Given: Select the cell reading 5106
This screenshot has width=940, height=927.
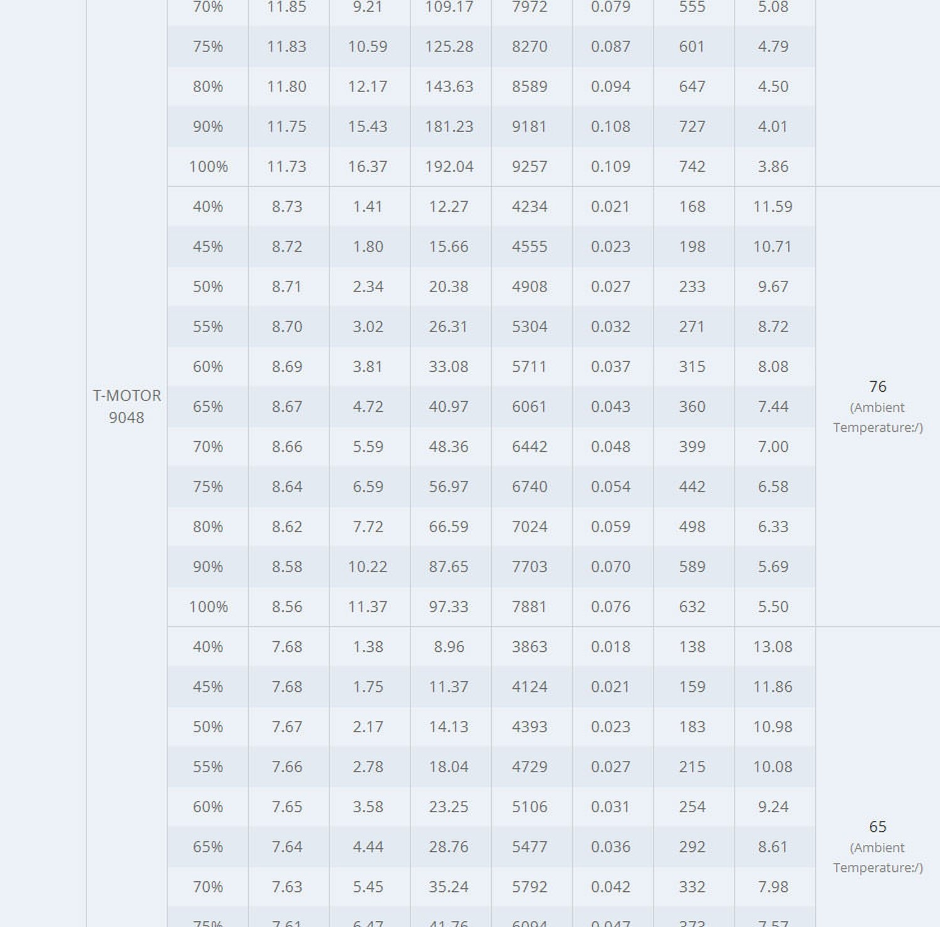Looking at the screenshot, I should [x=530, y=807].
